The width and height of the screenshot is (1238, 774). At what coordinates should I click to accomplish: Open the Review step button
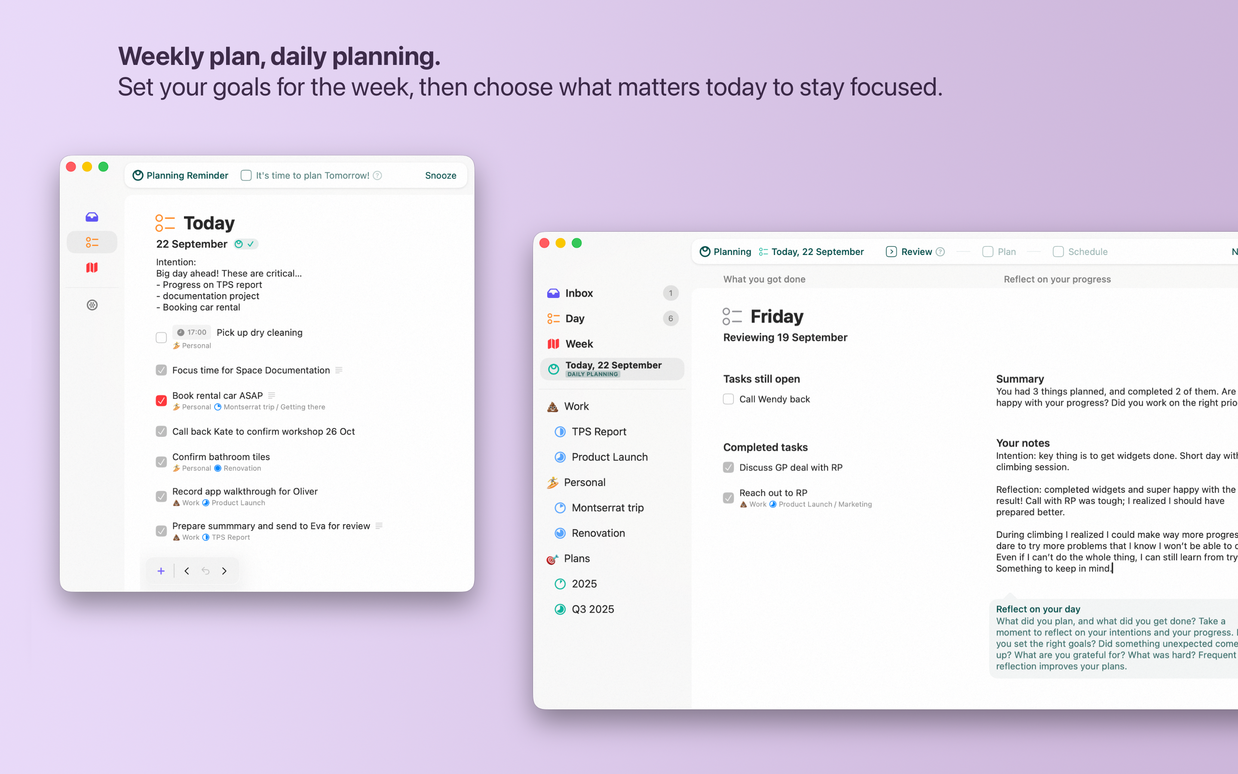pyautogui.click(x=909, y=252)
